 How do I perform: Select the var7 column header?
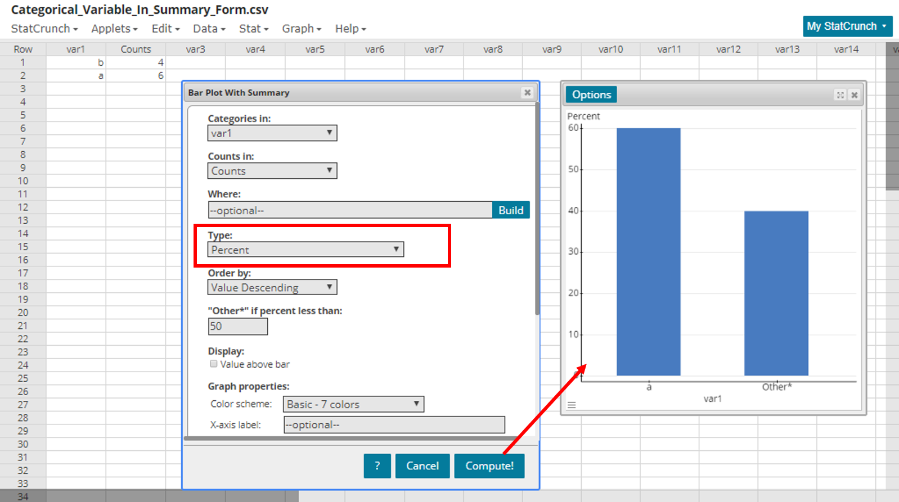[x=434, y=49]
